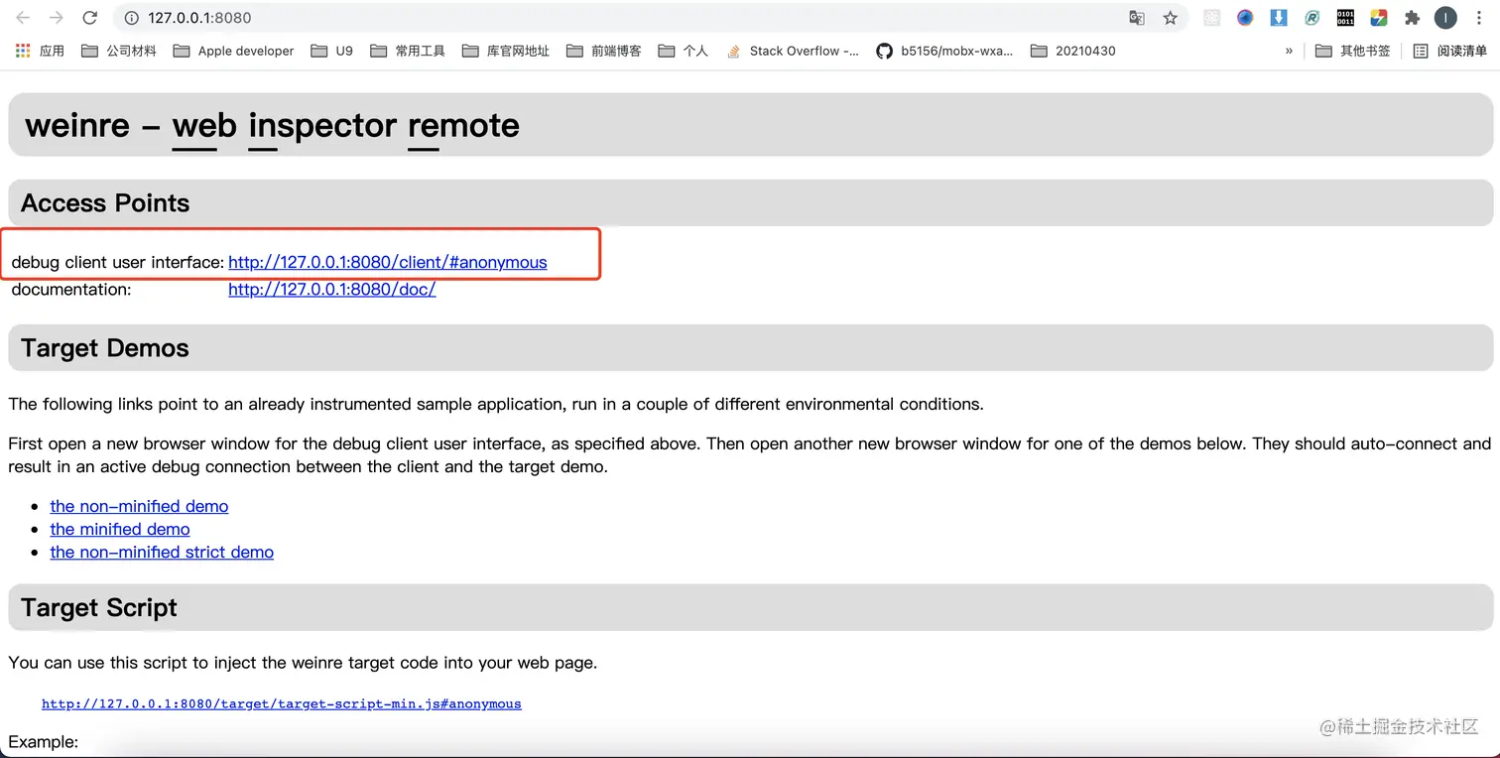
Task: Open the 应用 apps shortcut
Action: click(40, 51)
